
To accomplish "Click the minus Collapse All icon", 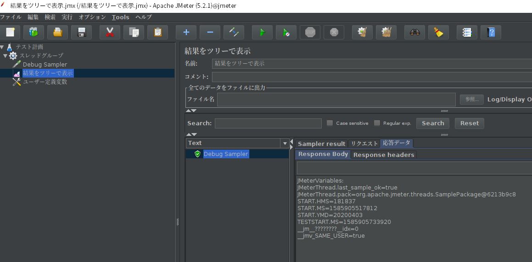I will click(210, 33).
